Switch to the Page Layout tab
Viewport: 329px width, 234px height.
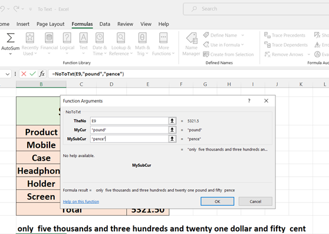(x=50, y=24)
